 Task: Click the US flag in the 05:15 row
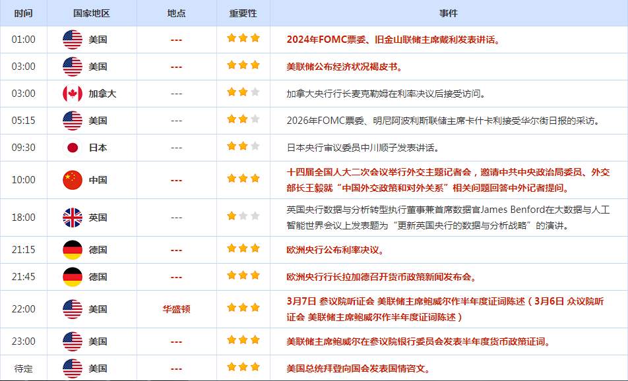click(x=73, y=121)
